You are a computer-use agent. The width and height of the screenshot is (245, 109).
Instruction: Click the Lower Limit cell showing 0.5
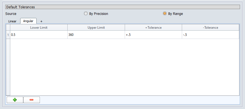coord(39,35)
